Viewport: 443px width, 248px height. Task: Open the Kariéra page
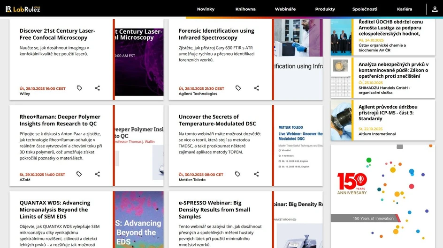coord(404,9)
